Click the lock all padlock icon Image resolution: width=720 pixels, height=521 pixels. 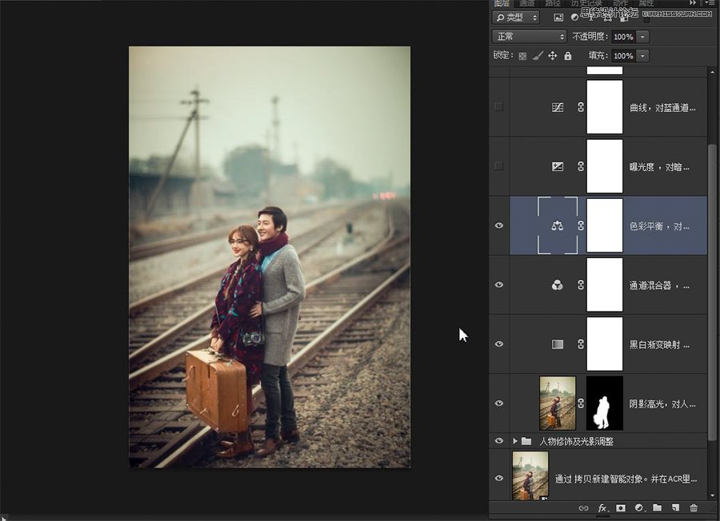tap(567, 57)
